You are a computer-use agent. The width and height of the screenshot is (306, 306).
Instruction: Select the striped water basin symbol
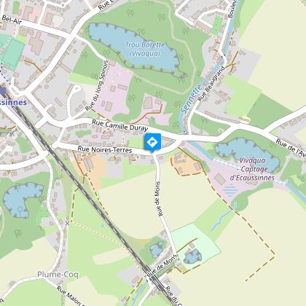[x=230, y=190]
